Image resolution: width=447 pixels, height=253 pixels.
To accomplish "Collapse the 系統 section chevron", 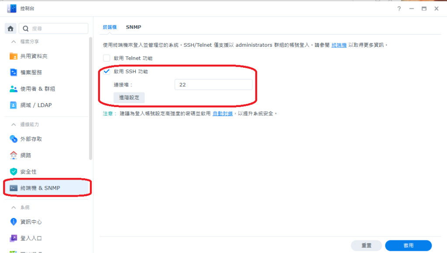I will point(13,208).
